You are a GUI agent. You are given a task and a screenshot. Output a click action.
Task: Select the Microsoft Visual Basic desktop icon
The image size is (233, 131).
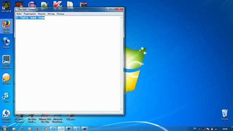point(58,119)
